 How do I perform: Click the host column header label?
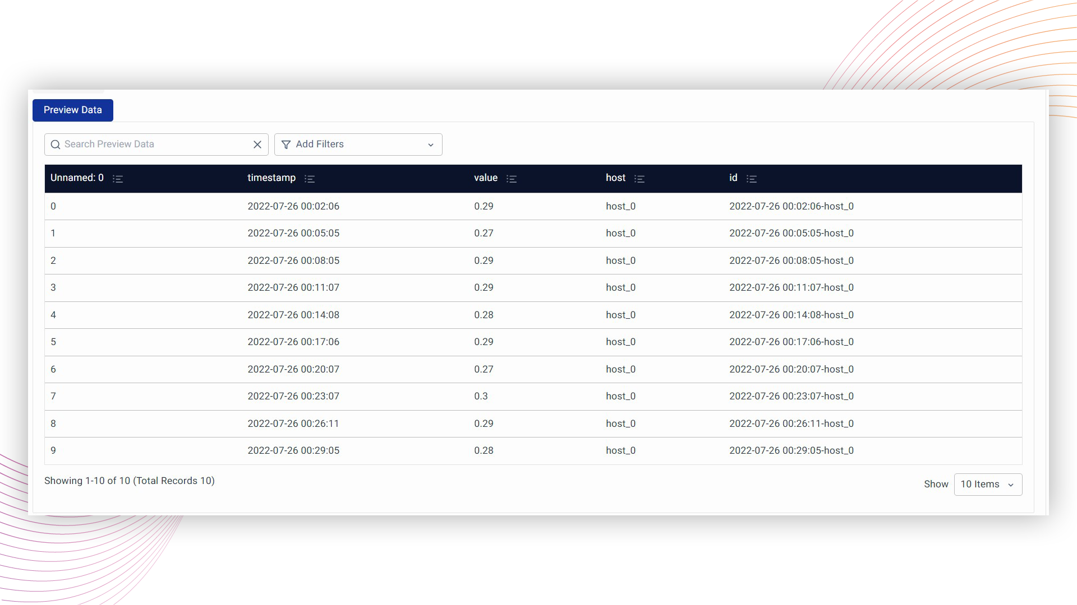(x=615, y=178)
